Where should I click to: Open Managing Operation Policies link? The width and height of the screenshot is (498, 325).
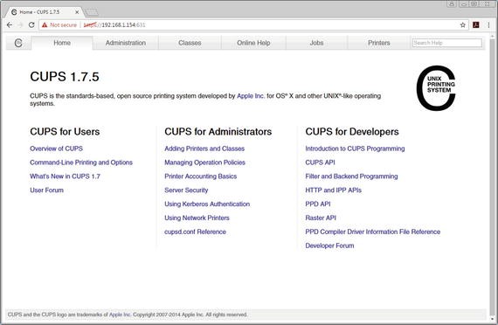click(x=204, y=162)
